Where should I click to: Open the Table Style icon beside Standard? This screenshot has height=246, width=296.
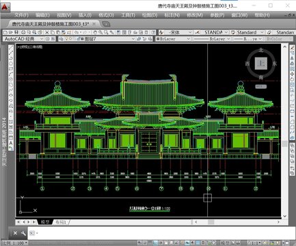233,33
